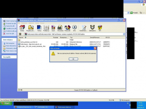
Task: Click the Podejrzyj (view) toolbar icon
Action: coord(46,28)
